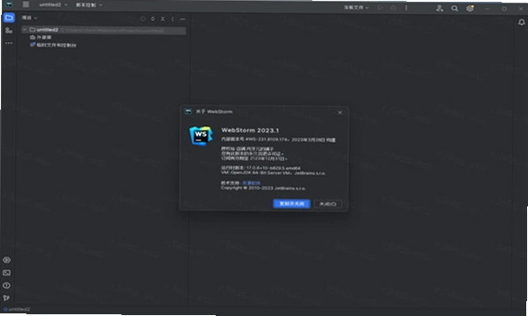
Task: Click the large WS logo in About dialog
Action: tap(201, 136)
